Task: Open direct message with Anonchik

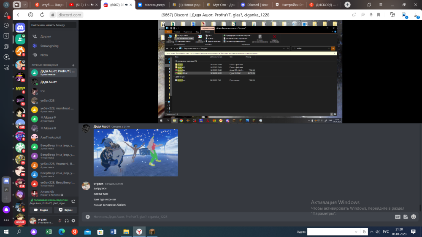Action: point(53,193)
